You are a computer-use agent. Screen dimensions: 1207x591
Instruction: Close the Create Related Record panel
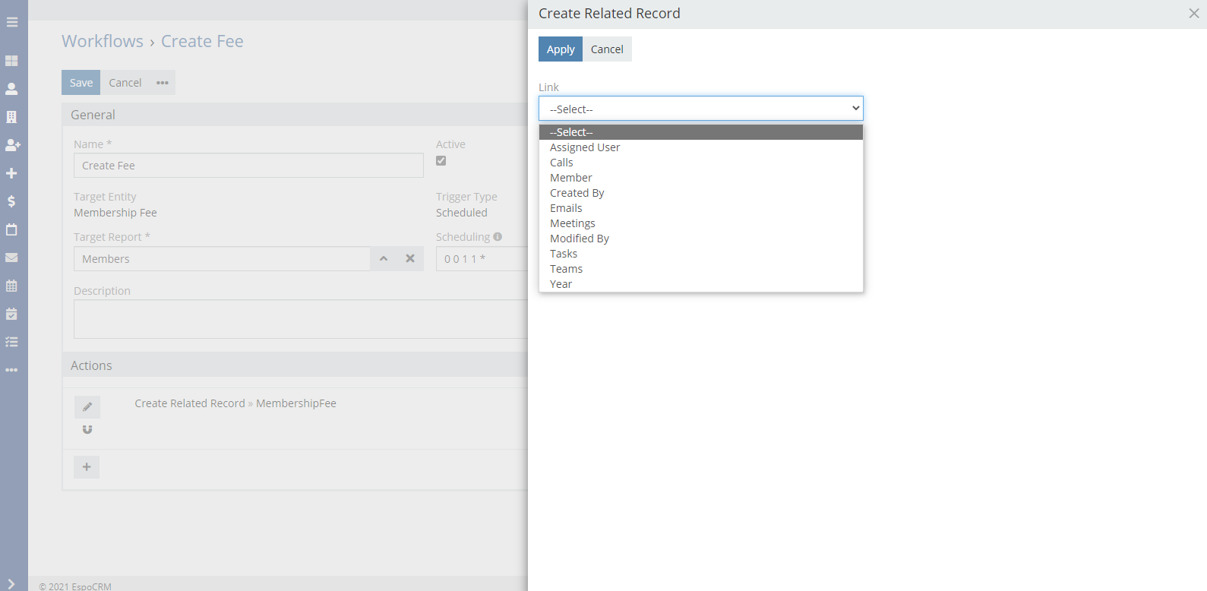(1193, 14)
